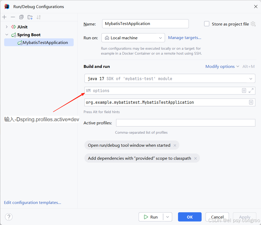Click the Spring Boot icon in the tree
The height and width of the screenshot is (225, 261).
[x=14, y=35]
